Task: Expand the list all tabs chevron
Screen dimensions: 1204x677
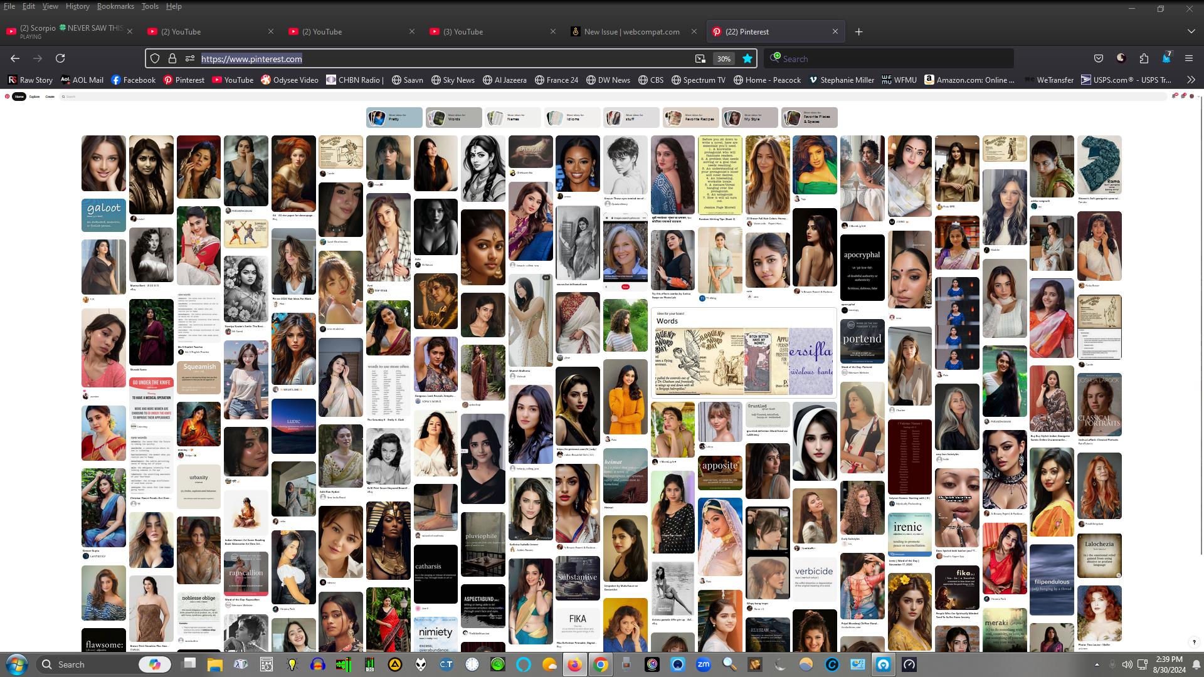Action: [1191, 31]
